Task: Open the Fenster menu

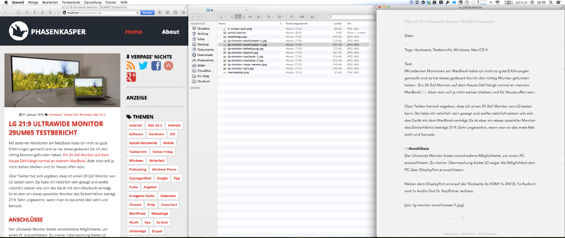Action: 111,2
